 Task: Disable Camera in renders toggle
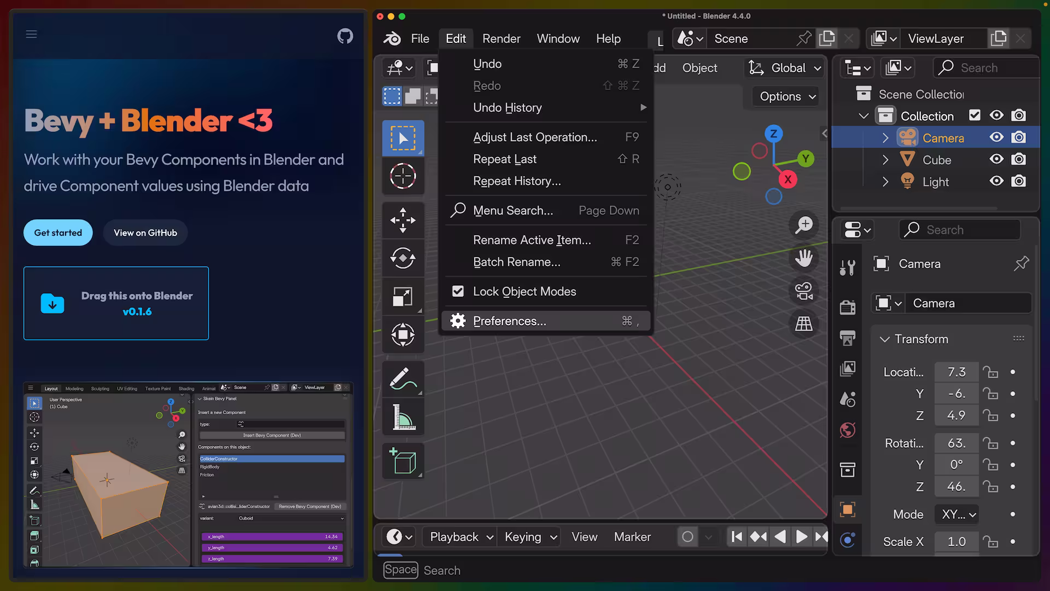[x=1018, y=137]
